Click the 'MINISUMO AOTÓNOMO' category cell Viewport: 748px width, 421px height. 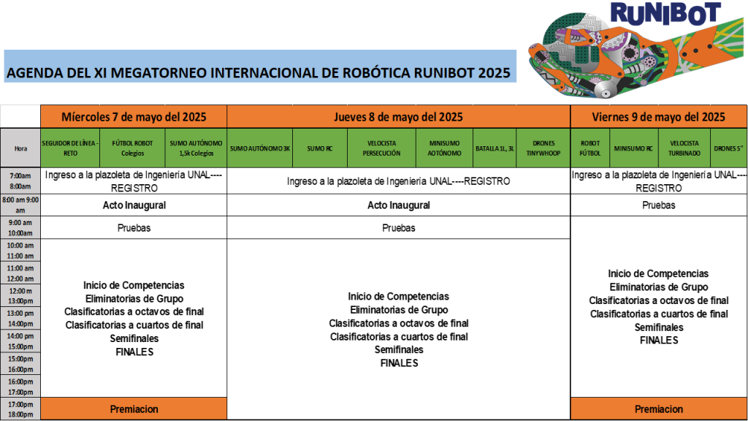[x=445, y=148]
